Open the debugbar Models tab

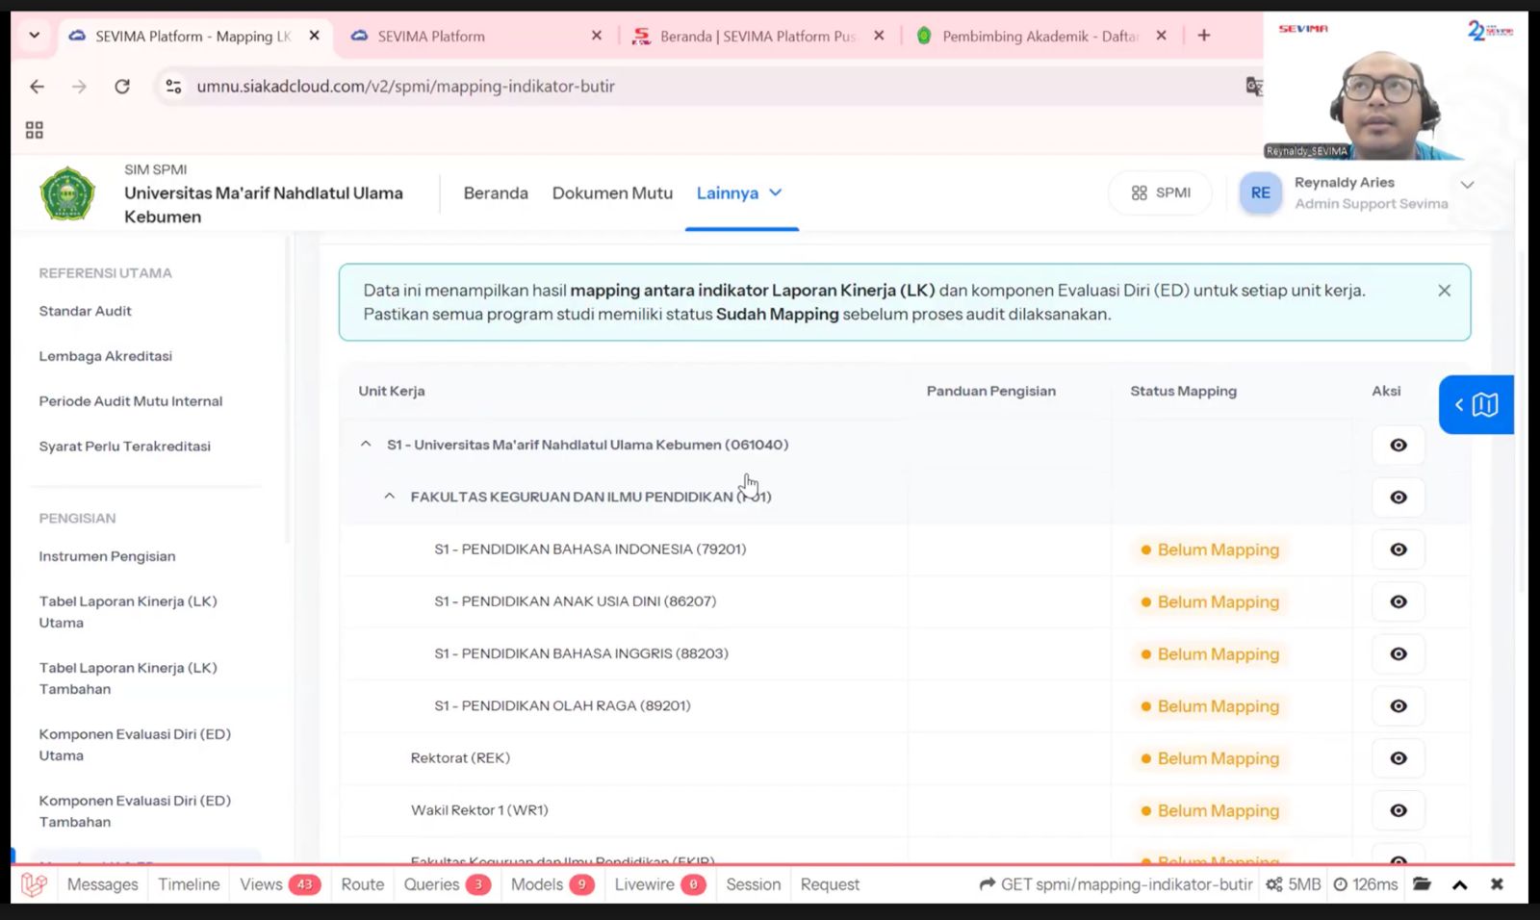click(x=552, y=884)
